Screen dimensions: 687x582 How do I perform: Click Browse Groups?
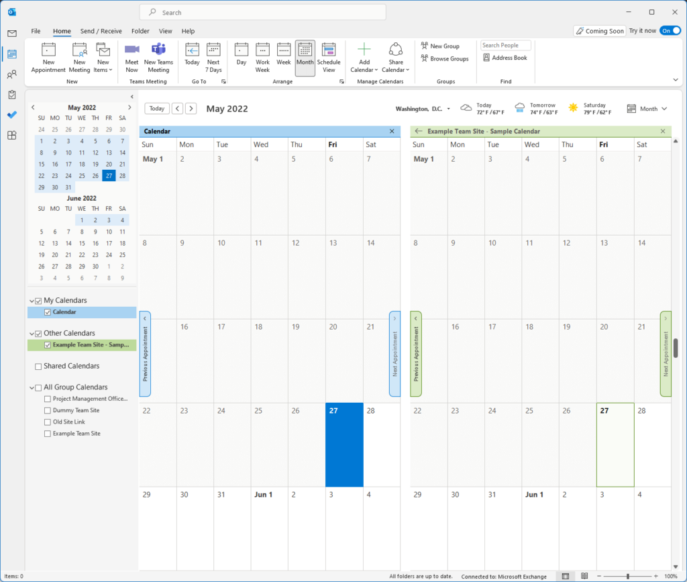click(x=444, y=58)
